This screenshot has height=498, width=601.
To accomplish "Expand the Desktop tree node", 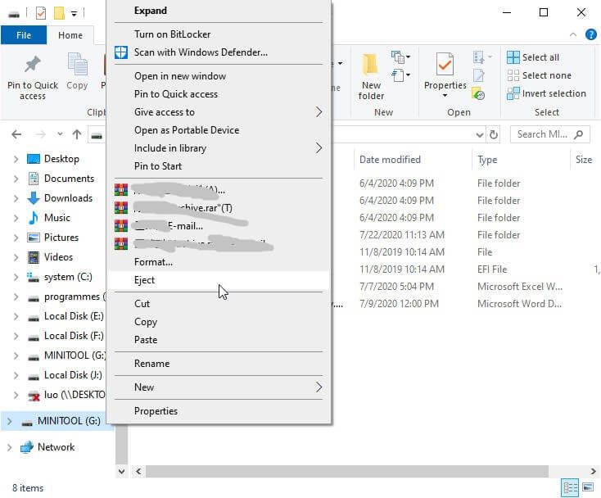I will click(16, 159).
